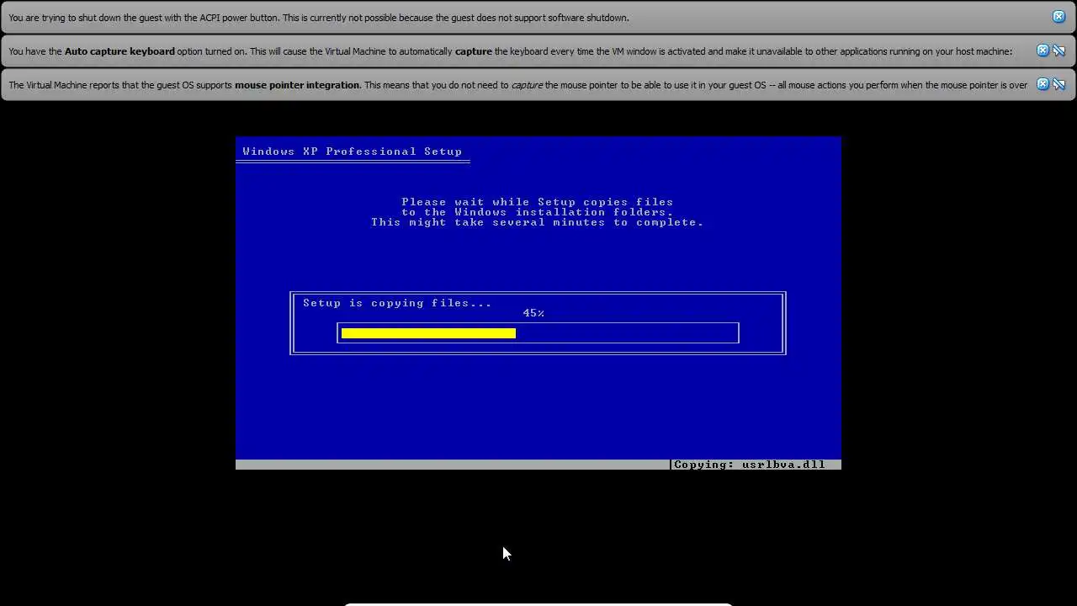Click 'This might take several minutes' message

point(538,222)
